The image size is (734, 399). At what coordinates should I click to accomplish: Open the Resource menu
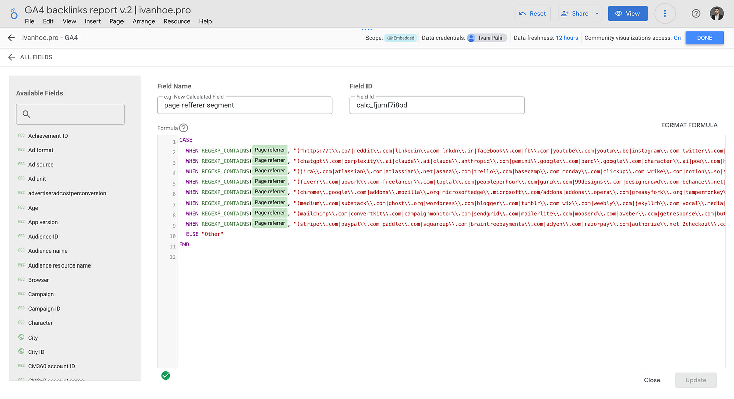(x=177, y=21)
